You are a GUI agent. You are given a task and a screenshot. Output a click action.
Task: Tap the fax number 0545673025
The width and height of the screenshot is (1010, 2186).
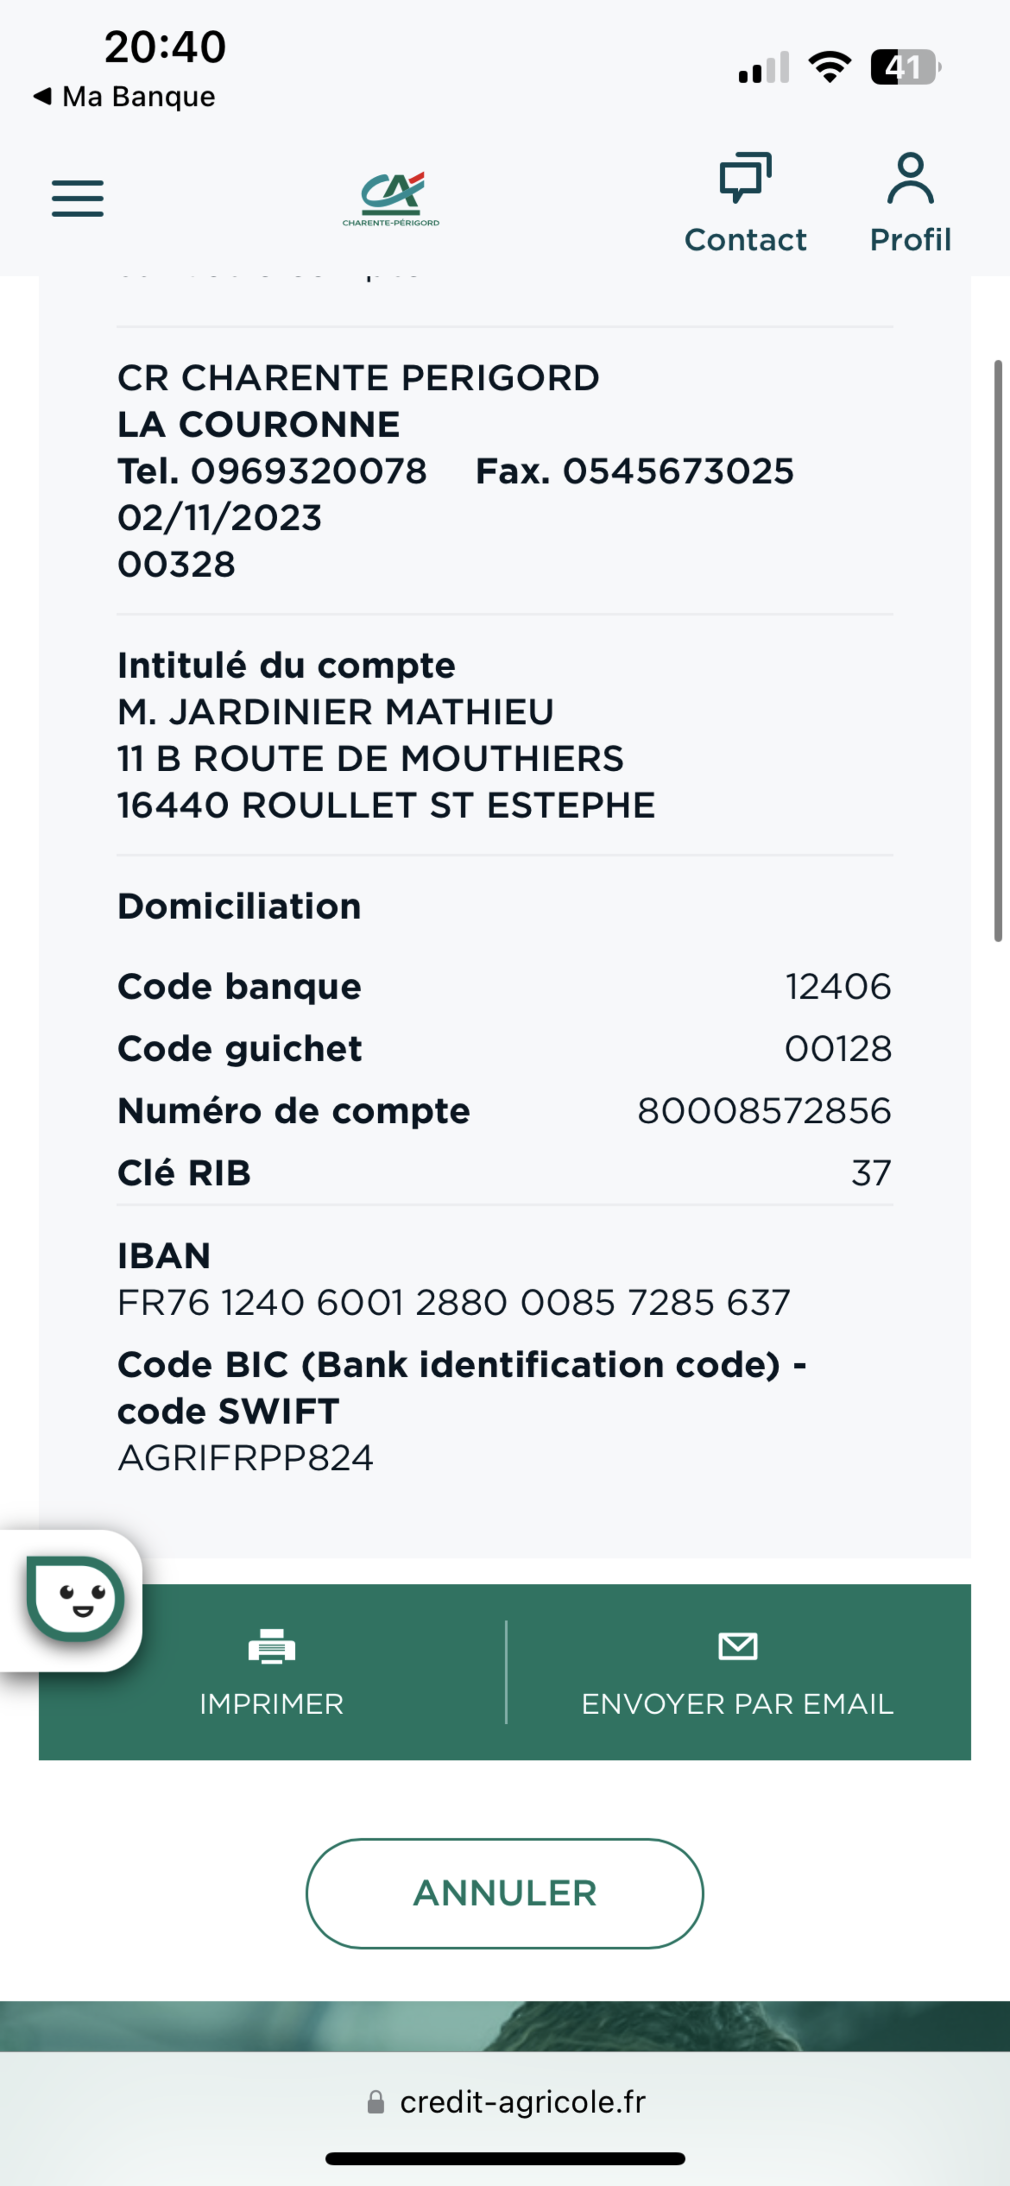[678, 472]
